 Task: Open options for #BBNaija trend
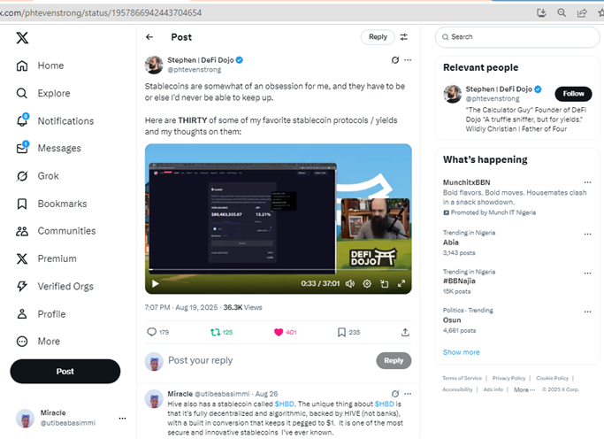pyautogui.click(x=587, y=273)
